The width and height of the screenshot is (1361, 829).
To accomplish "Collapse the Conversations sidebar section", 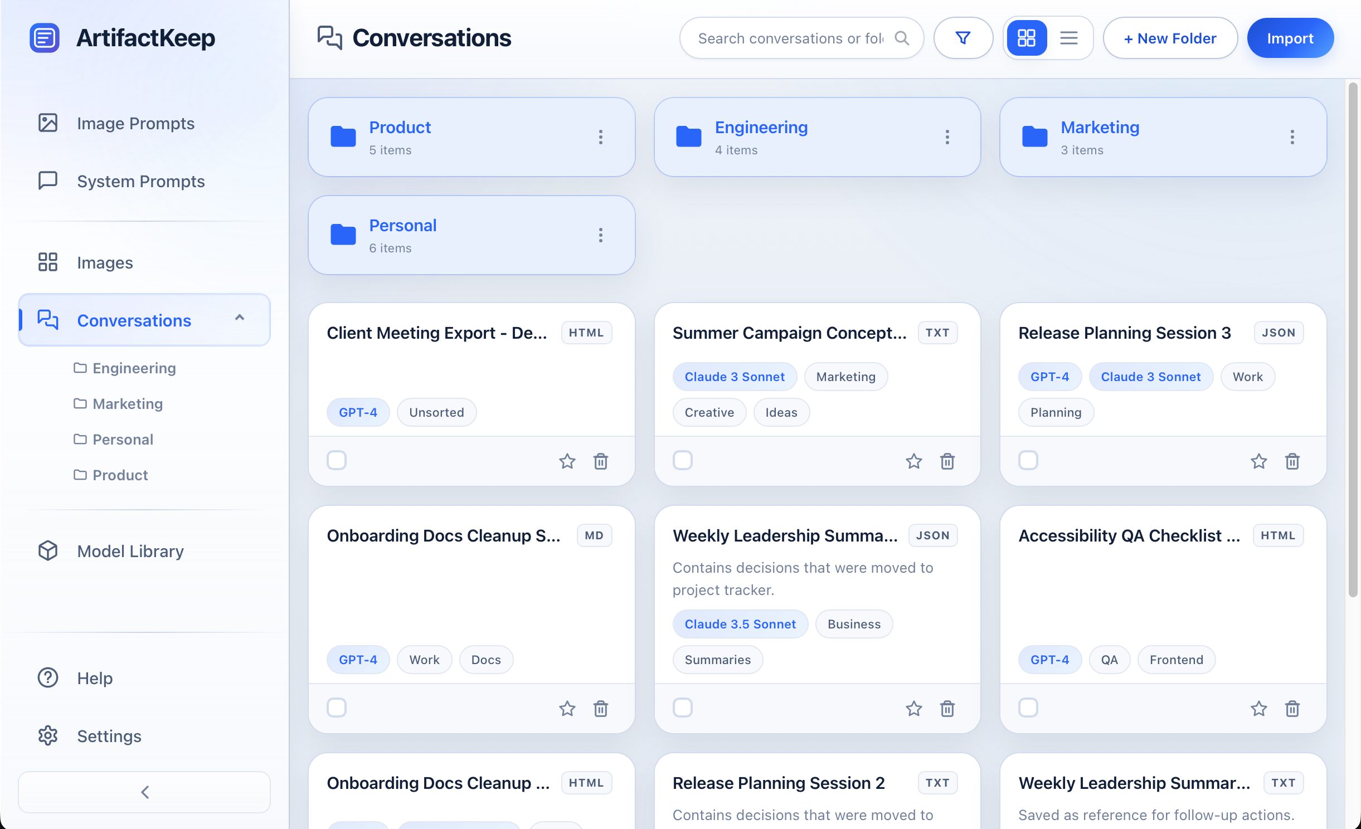I will point(240,318).
